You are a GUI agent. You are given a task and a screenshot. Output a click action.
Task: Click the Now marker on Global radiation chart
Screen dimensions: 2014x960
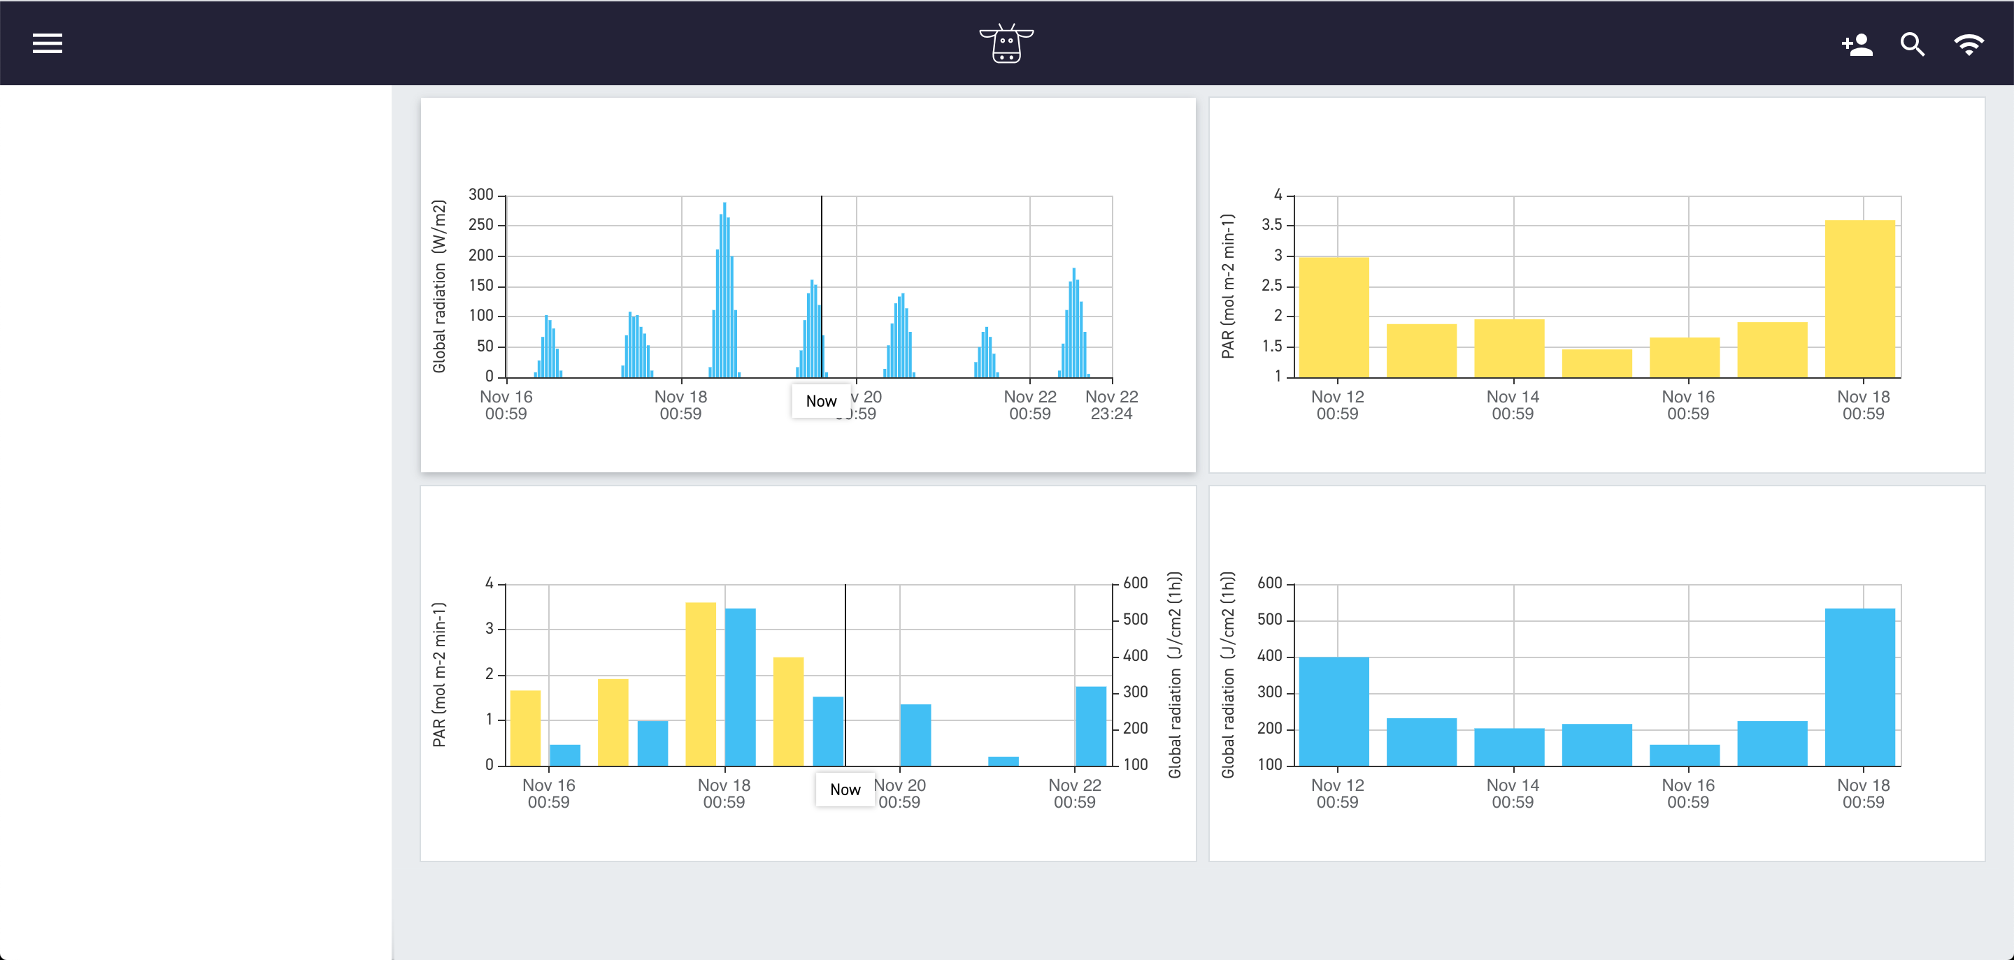pyautogui.click(x=821, y=401)
